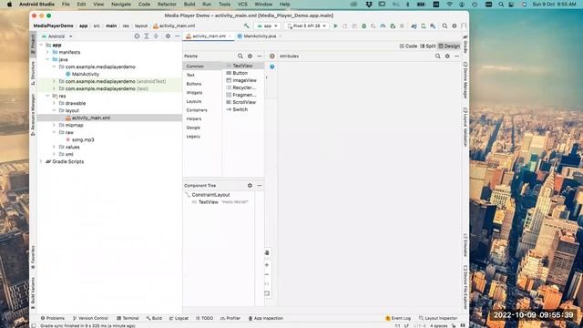Select the activity_main.xml editor tab
The image size is (583, 328).
209,36
